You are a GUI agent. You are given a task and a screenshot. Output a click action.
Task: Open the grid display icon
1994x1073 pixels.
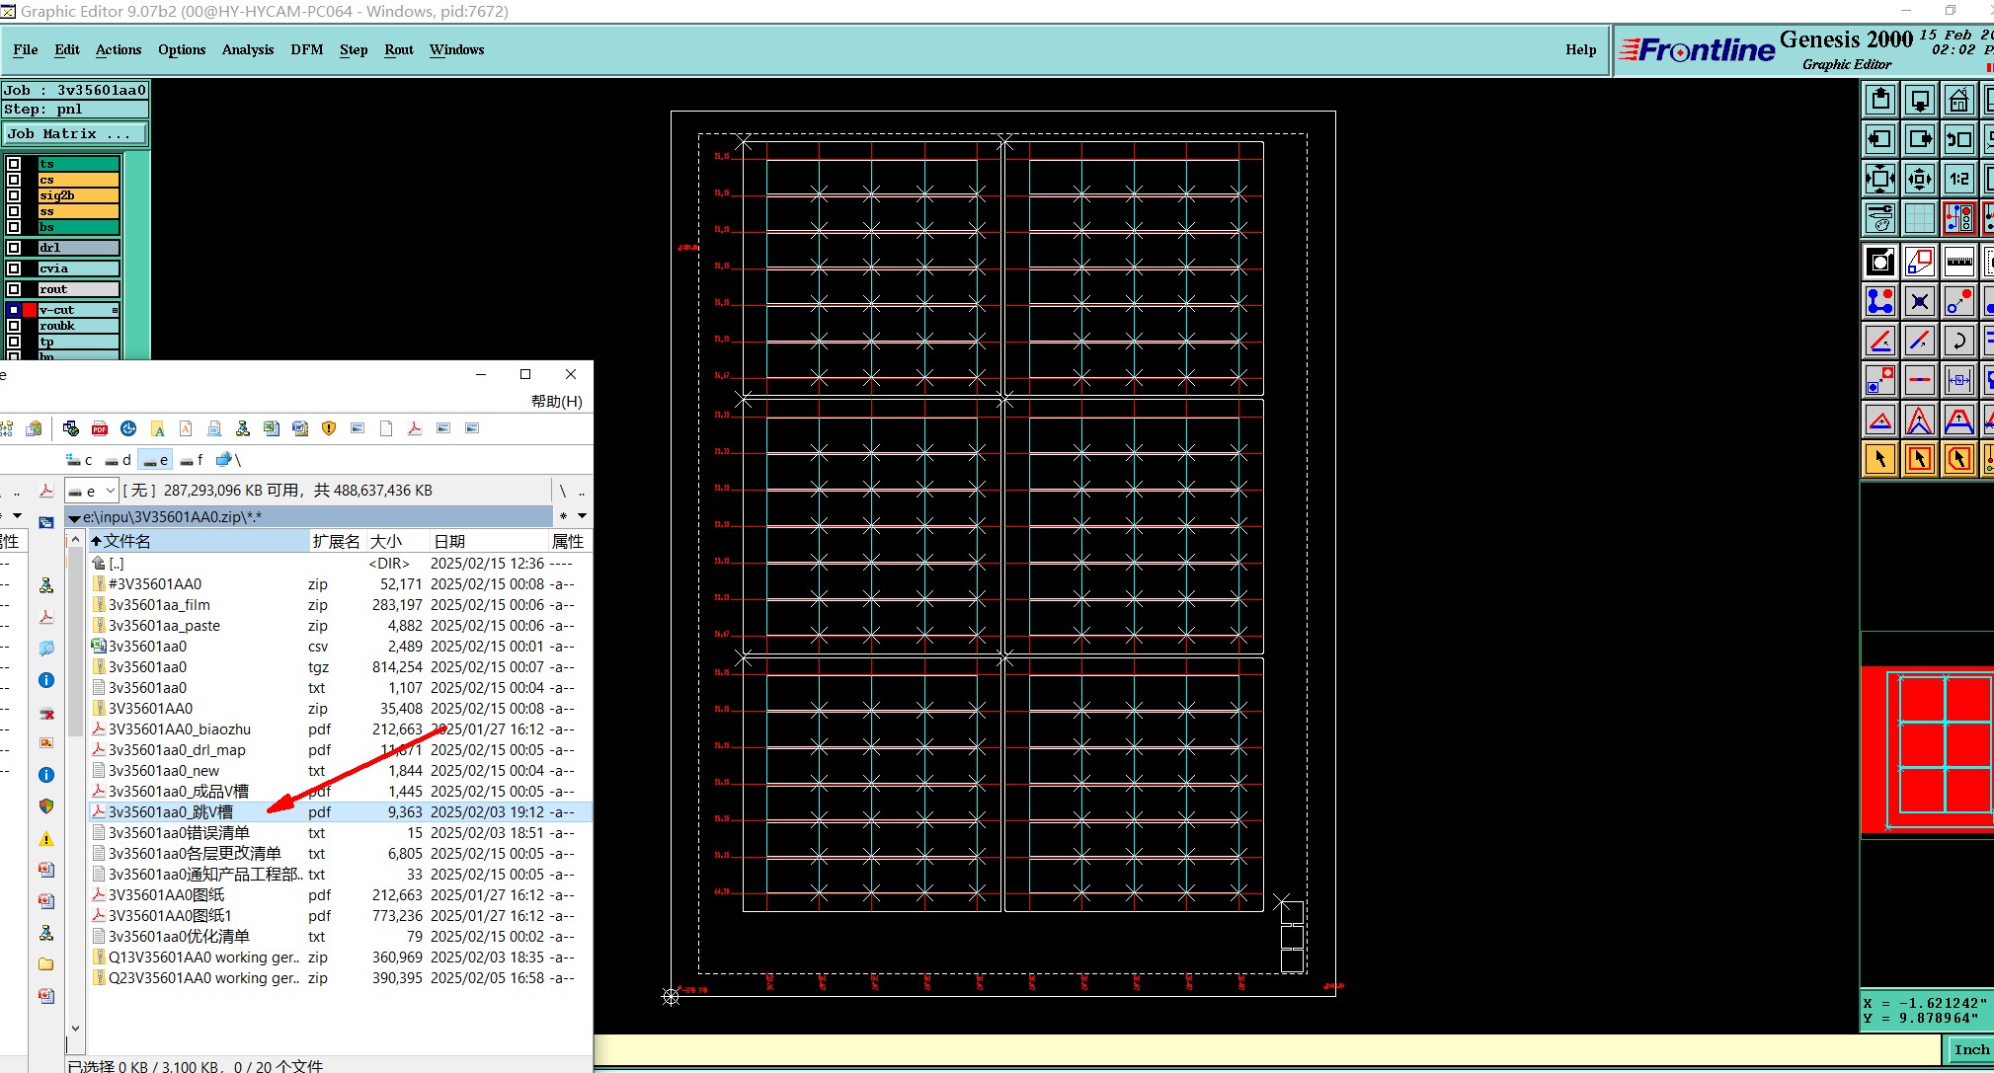1919,218
